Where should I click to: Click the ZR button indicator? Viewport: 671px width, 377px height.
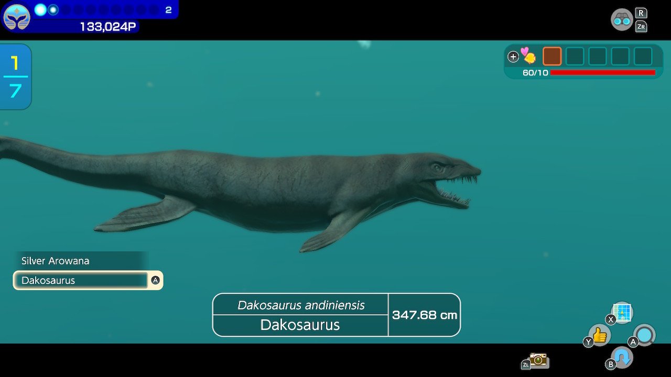click(641, 27)
